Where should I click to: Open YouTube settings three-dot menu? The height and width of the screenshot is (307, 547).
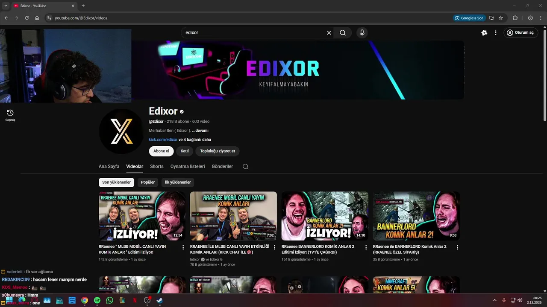(x=496, y=33)
